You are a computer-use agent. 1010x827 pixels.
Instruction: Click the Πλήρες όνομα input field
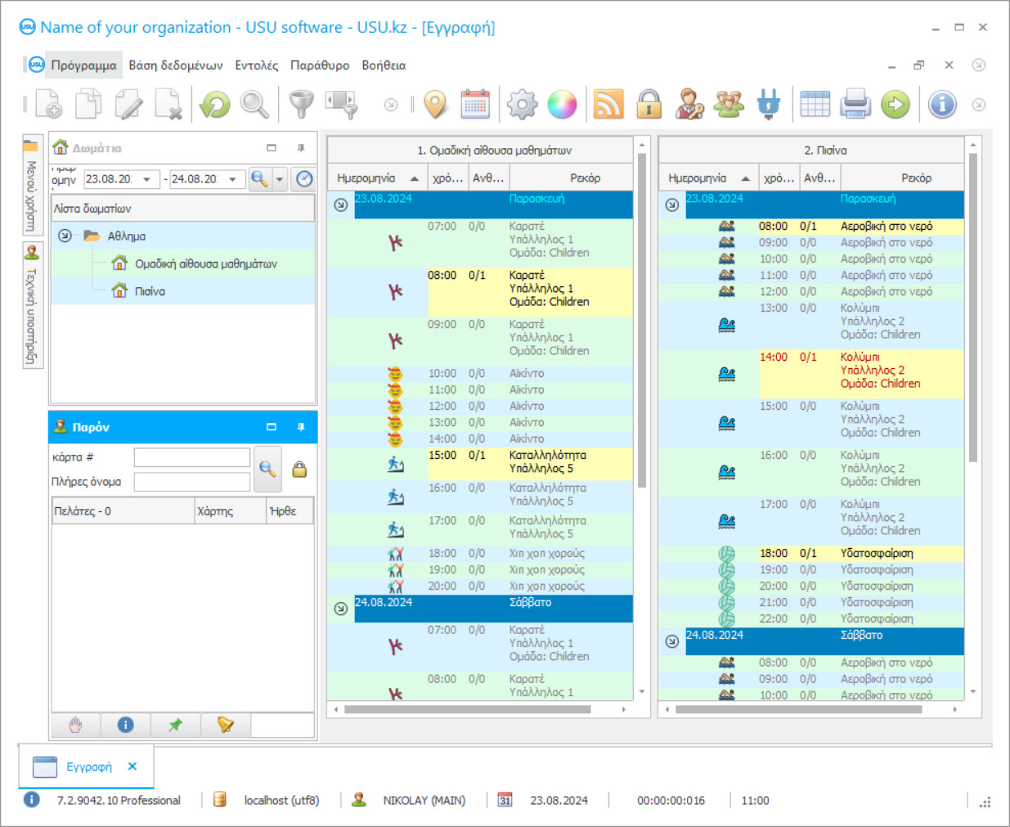pos(192,482)
